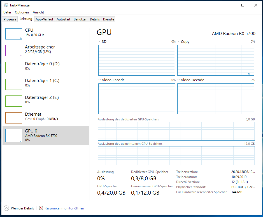This screenshot has width=263, height=217.
Task: Click the Treiberversion value 26.20.13003.10...
Action: [x=243, y=172]
